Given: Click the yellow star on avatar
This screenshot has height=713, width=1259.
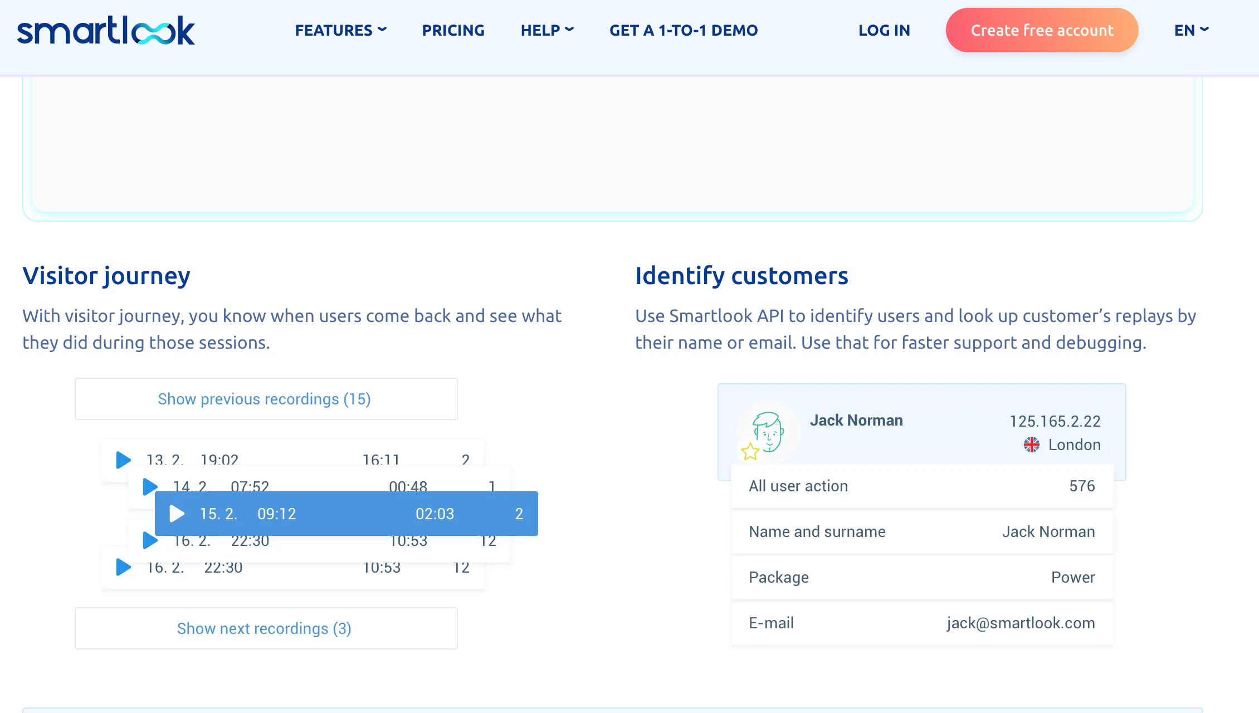Looking at the screenshot, I should (x=750, y=451).
